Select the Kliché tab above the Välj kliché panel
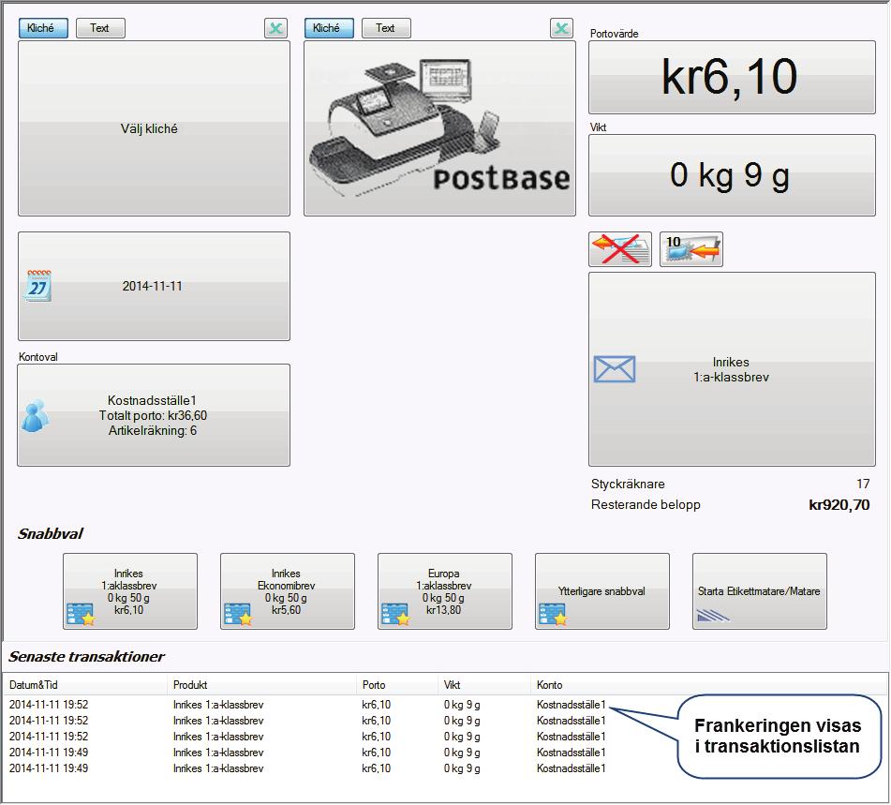 43,28
